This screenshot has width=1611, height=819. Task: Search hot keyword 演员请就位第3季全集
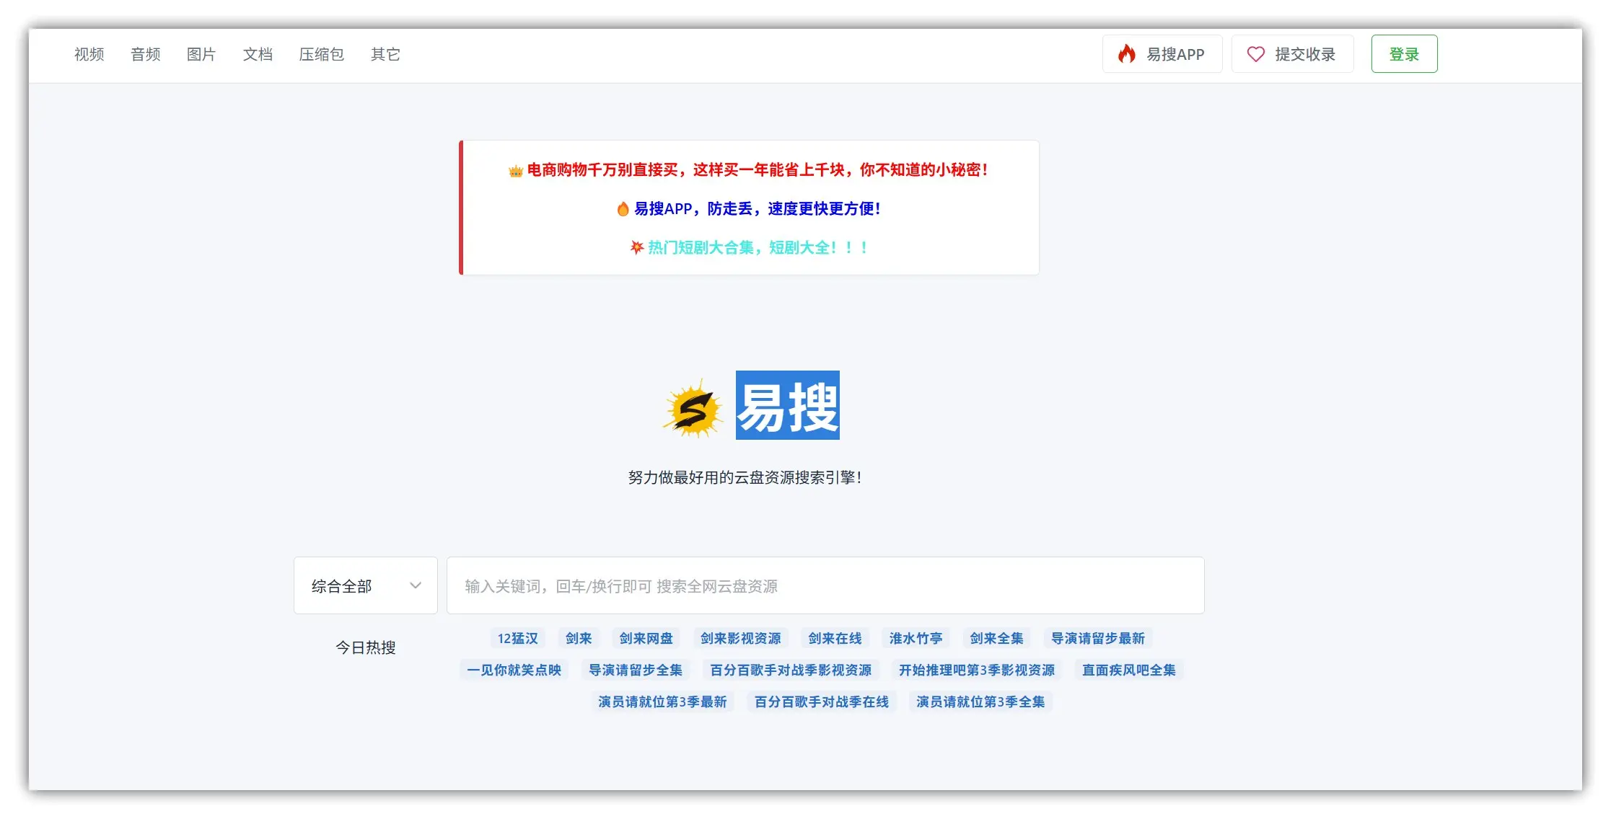(980, 701)
